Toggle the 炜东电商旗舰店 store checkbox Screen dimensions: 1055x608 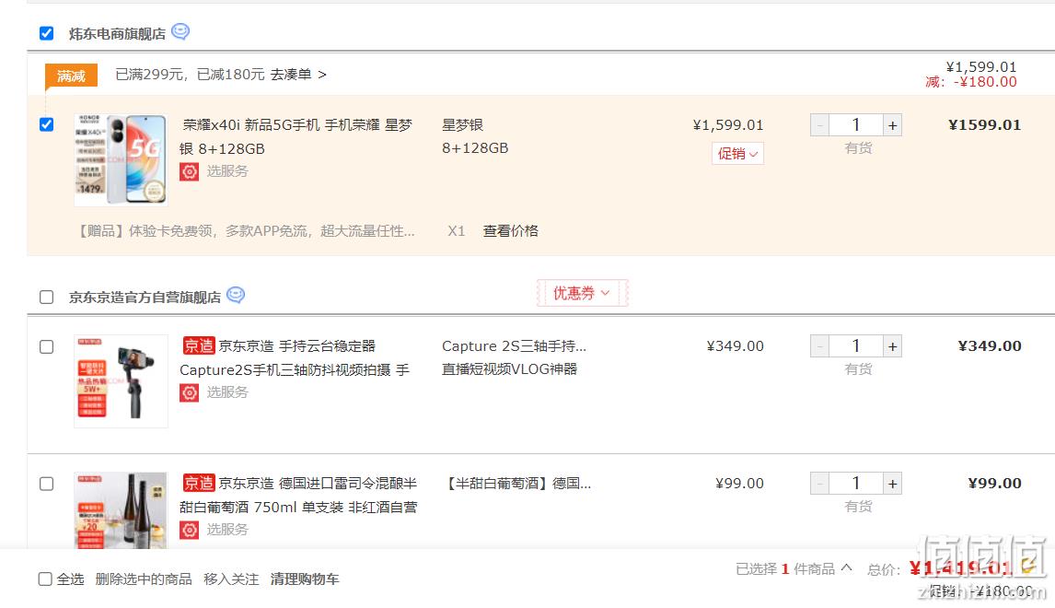tap(46, 33)
